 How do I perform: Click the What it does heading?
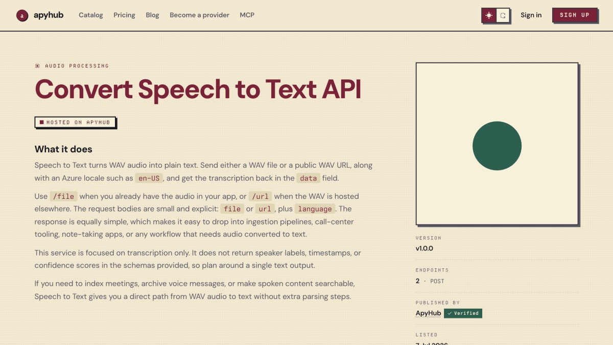(63, 149)
